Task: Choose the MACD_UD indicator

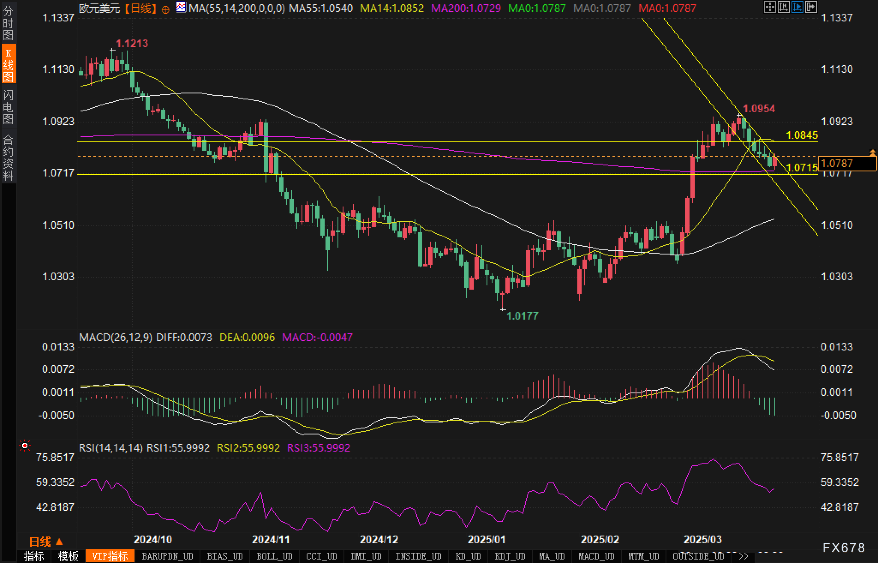Action: pos(596,556)
